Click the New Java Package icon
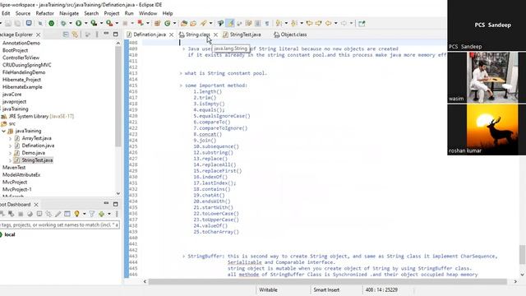 [157, 23]
